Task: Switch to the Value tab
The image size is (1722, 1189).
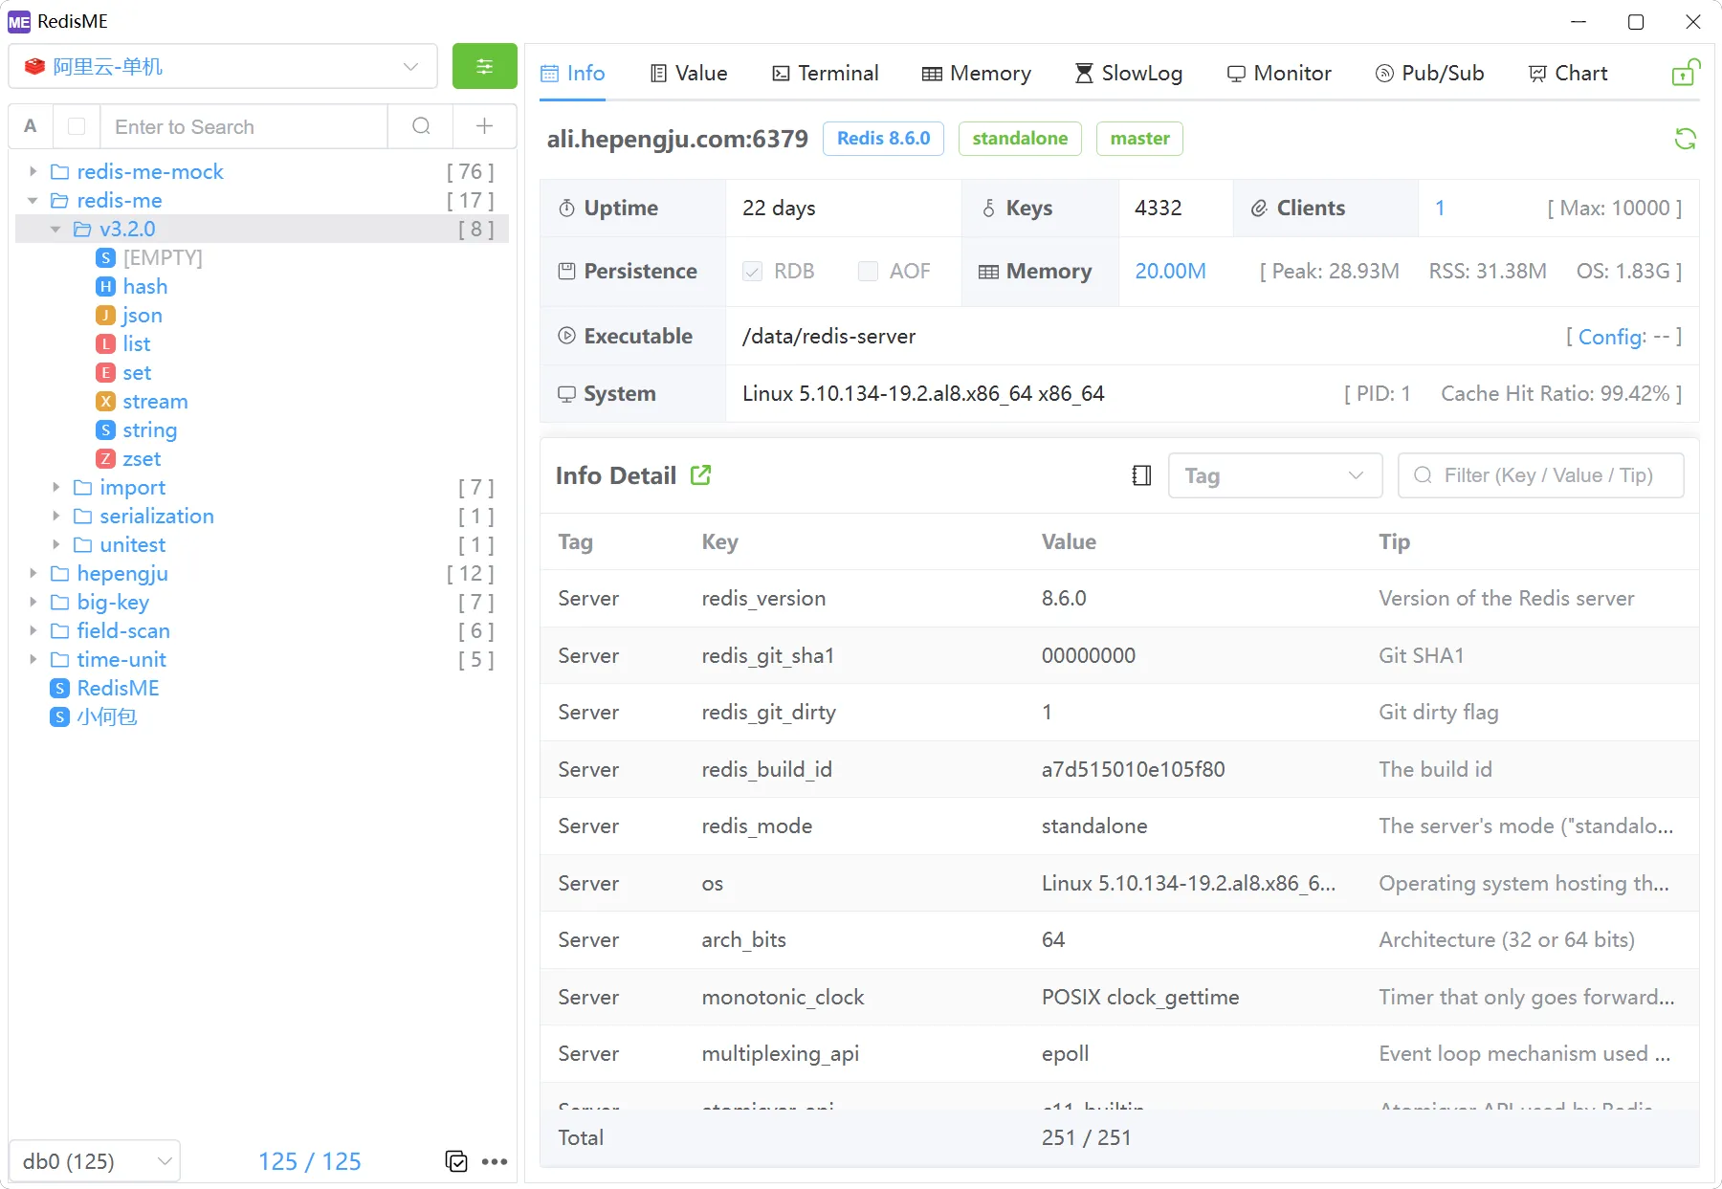Action: point(689,73)
